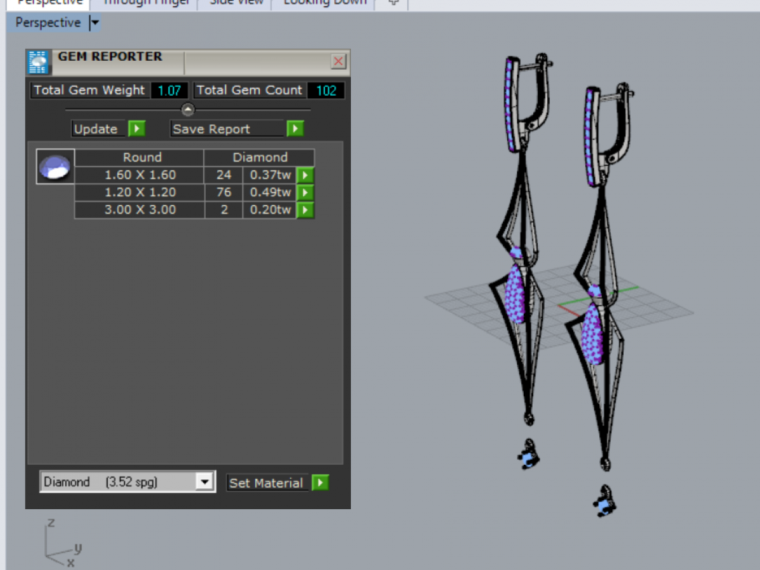Click green arrow for the 1.60 X 1.60 row
Screen dimensions: 760x570
(x=305, y=175)
